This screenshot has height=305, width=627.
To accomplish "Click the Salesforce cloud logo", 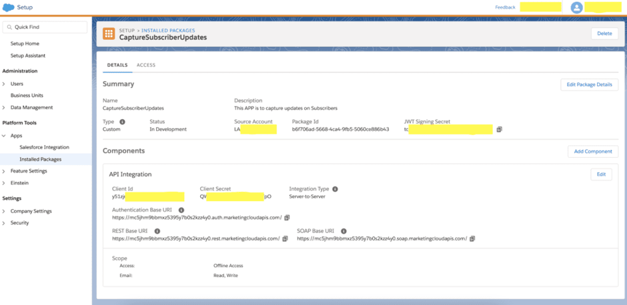I will click(9, 7).
